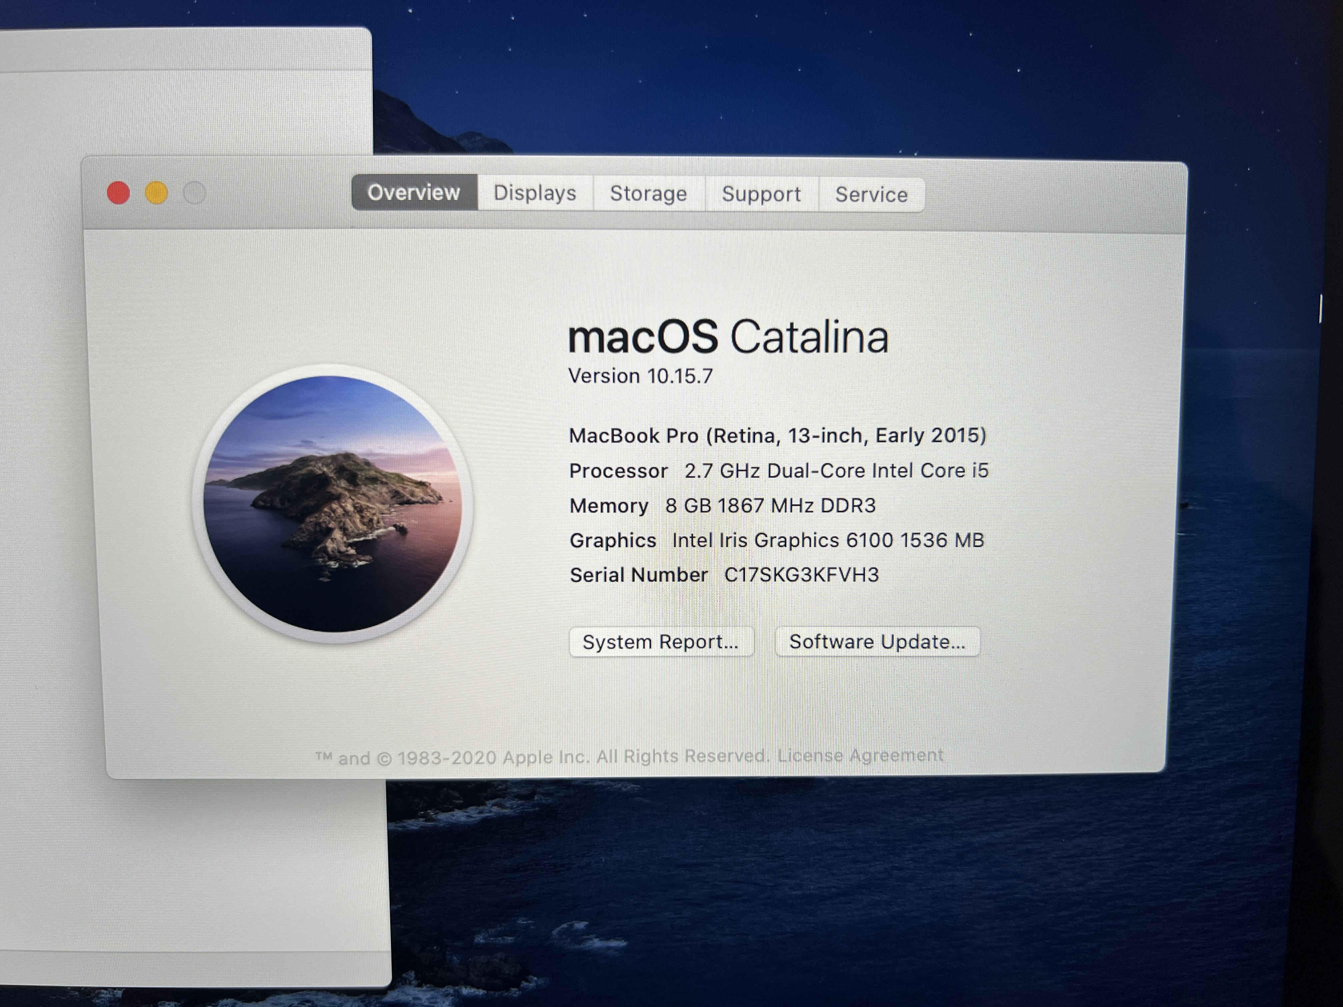Minimize window with yellow button
Viewport: 1343px width, 1007px height.
tap(157, 193)
